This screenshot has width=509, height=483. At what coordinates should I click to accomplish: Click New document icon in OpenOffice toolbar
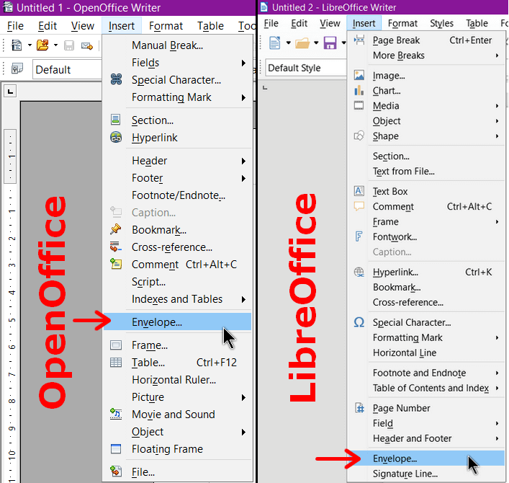click(17, 45)
